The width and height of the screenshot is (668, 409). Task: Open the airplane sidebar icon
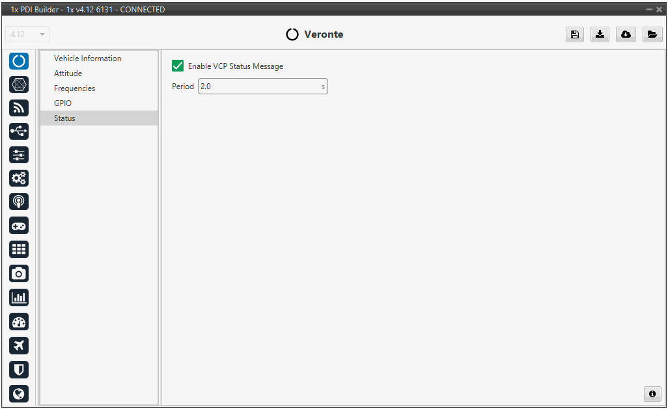[x=19, y=345]
